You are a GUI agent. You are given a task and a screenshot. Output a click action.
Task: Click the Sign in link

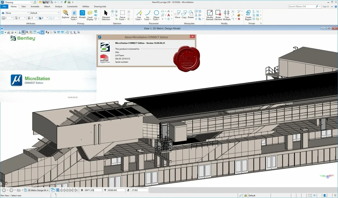click(325, 6)
